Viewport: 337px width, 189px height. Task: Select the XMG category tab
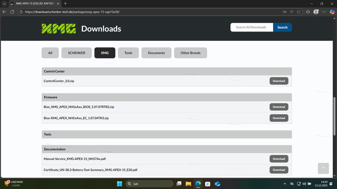pos(105,53)
